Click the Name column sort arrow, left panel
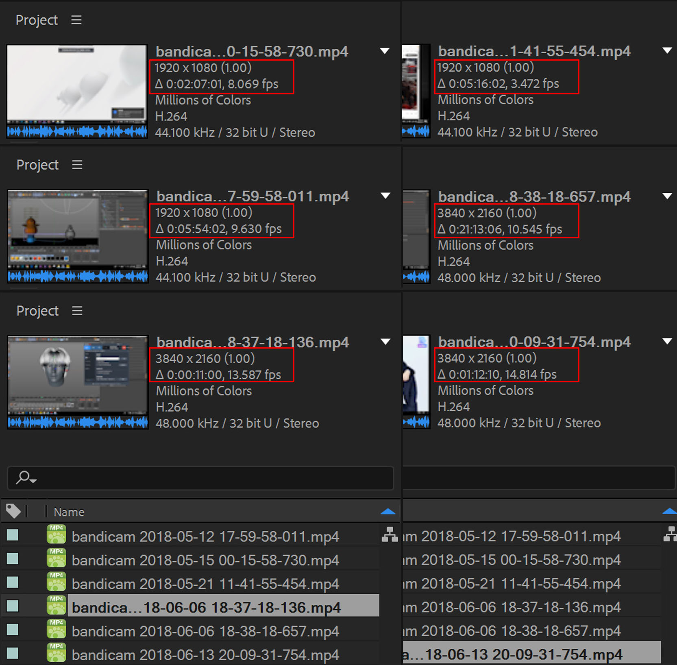 pyautogui.click(x=388, y=512)
